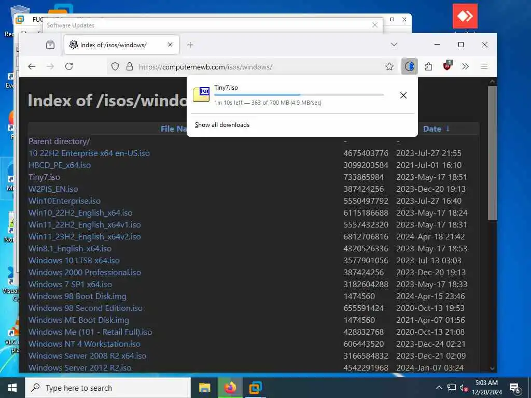Show all downloads
The height and width of the screenshot is (398, 531).
[x=222, y=125]
